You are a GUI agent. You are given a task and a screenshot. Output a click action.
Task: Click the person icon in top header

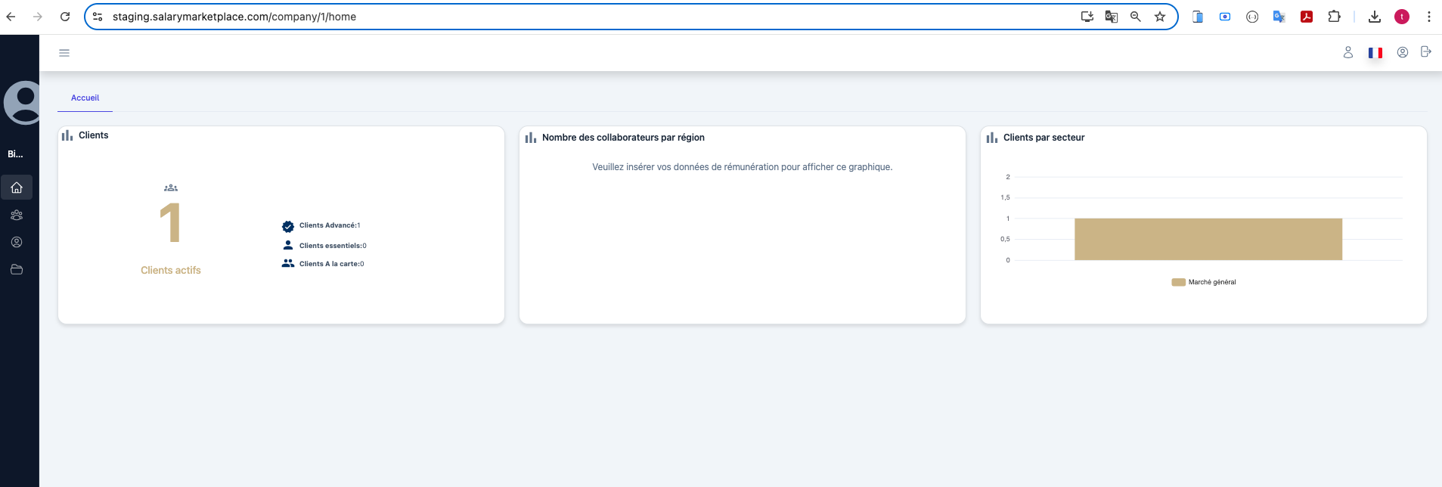tap(1347, 53)
